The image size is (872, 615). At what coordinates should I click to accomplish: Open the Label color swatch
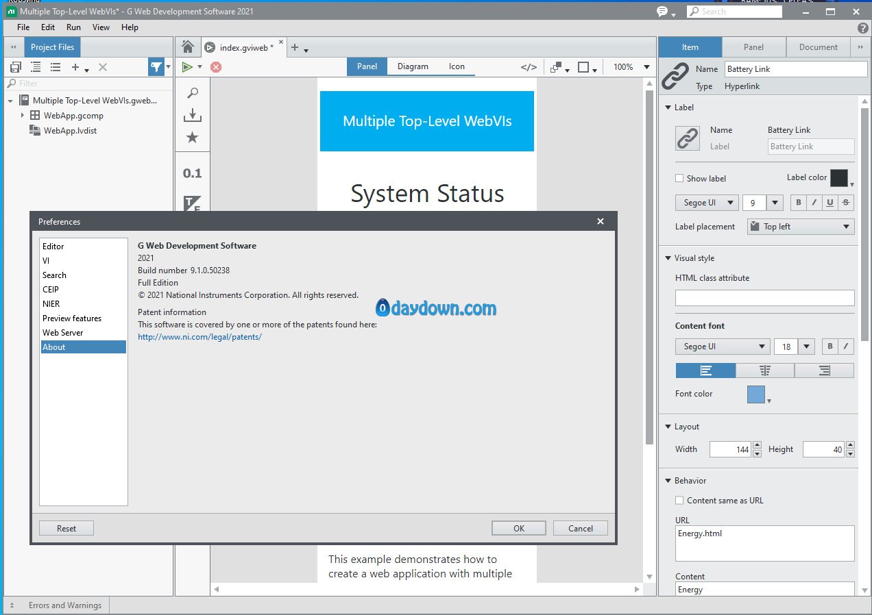click(839, 178)
